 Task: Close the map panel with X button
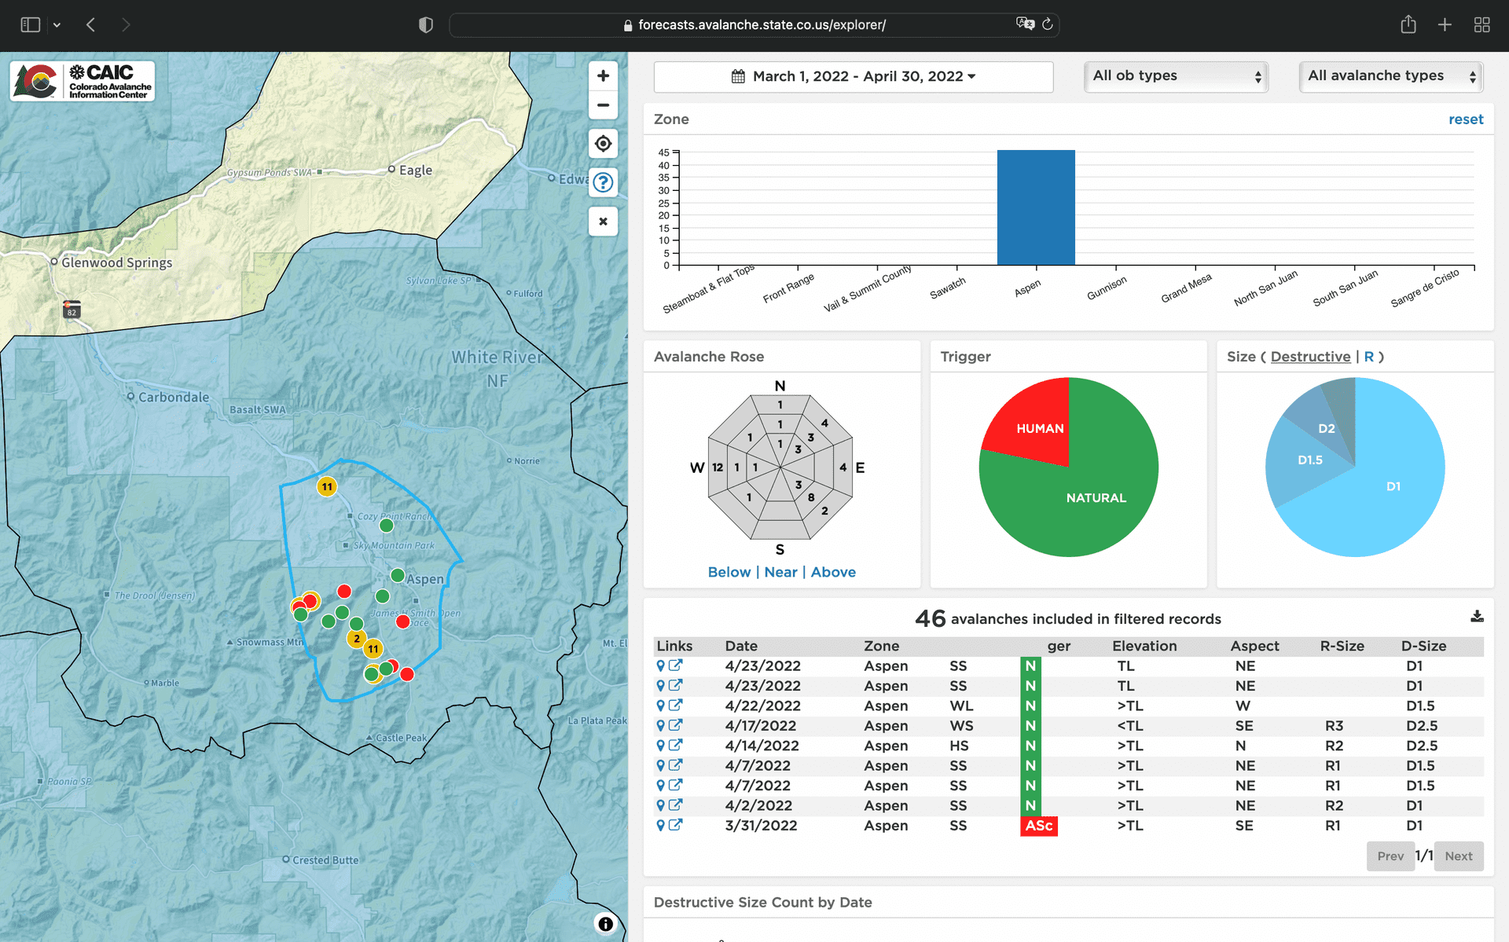[x=603, y=222]
